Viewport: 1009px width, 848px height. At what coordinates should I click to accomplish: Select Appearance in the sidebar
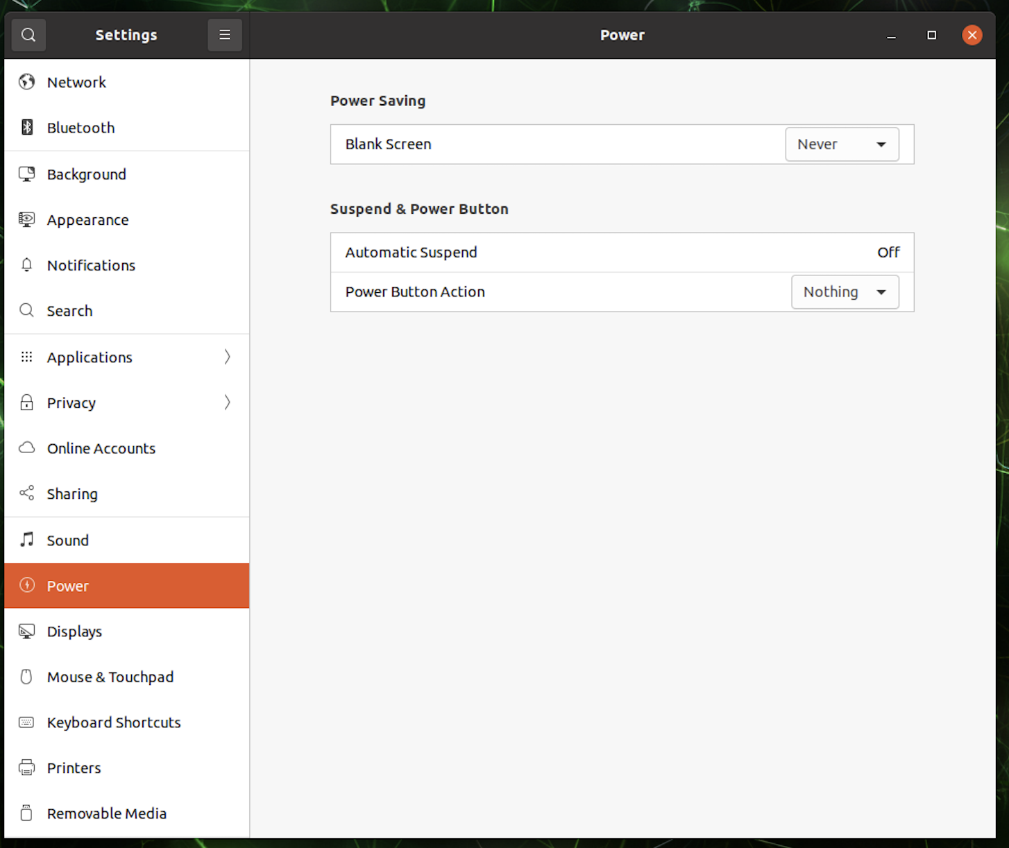tap(87, 220)
